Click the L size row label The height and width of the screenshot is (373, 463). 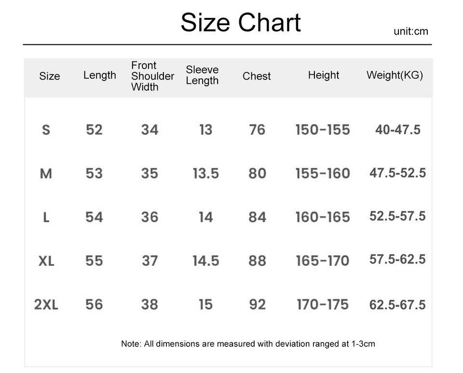click(x=46, y=217)
